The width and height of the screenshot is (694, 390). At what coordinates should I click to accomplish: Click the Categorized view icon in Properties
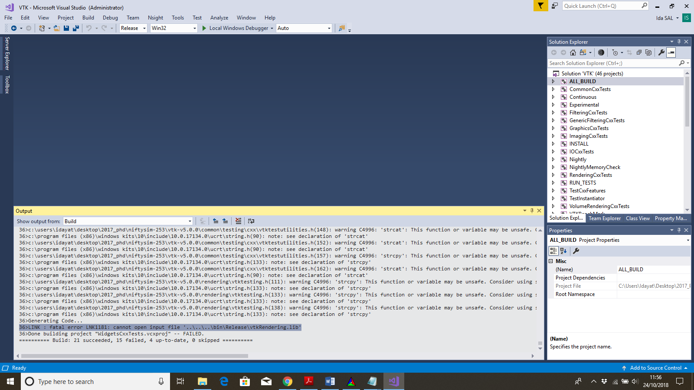553,250
